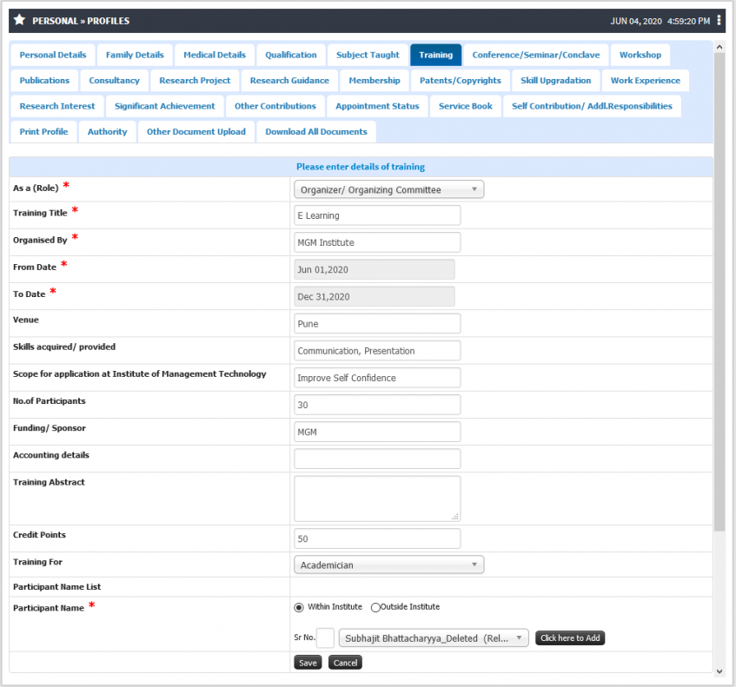Select the active Training tab
This screenshot has height=687, width=736.
[435, 55]
